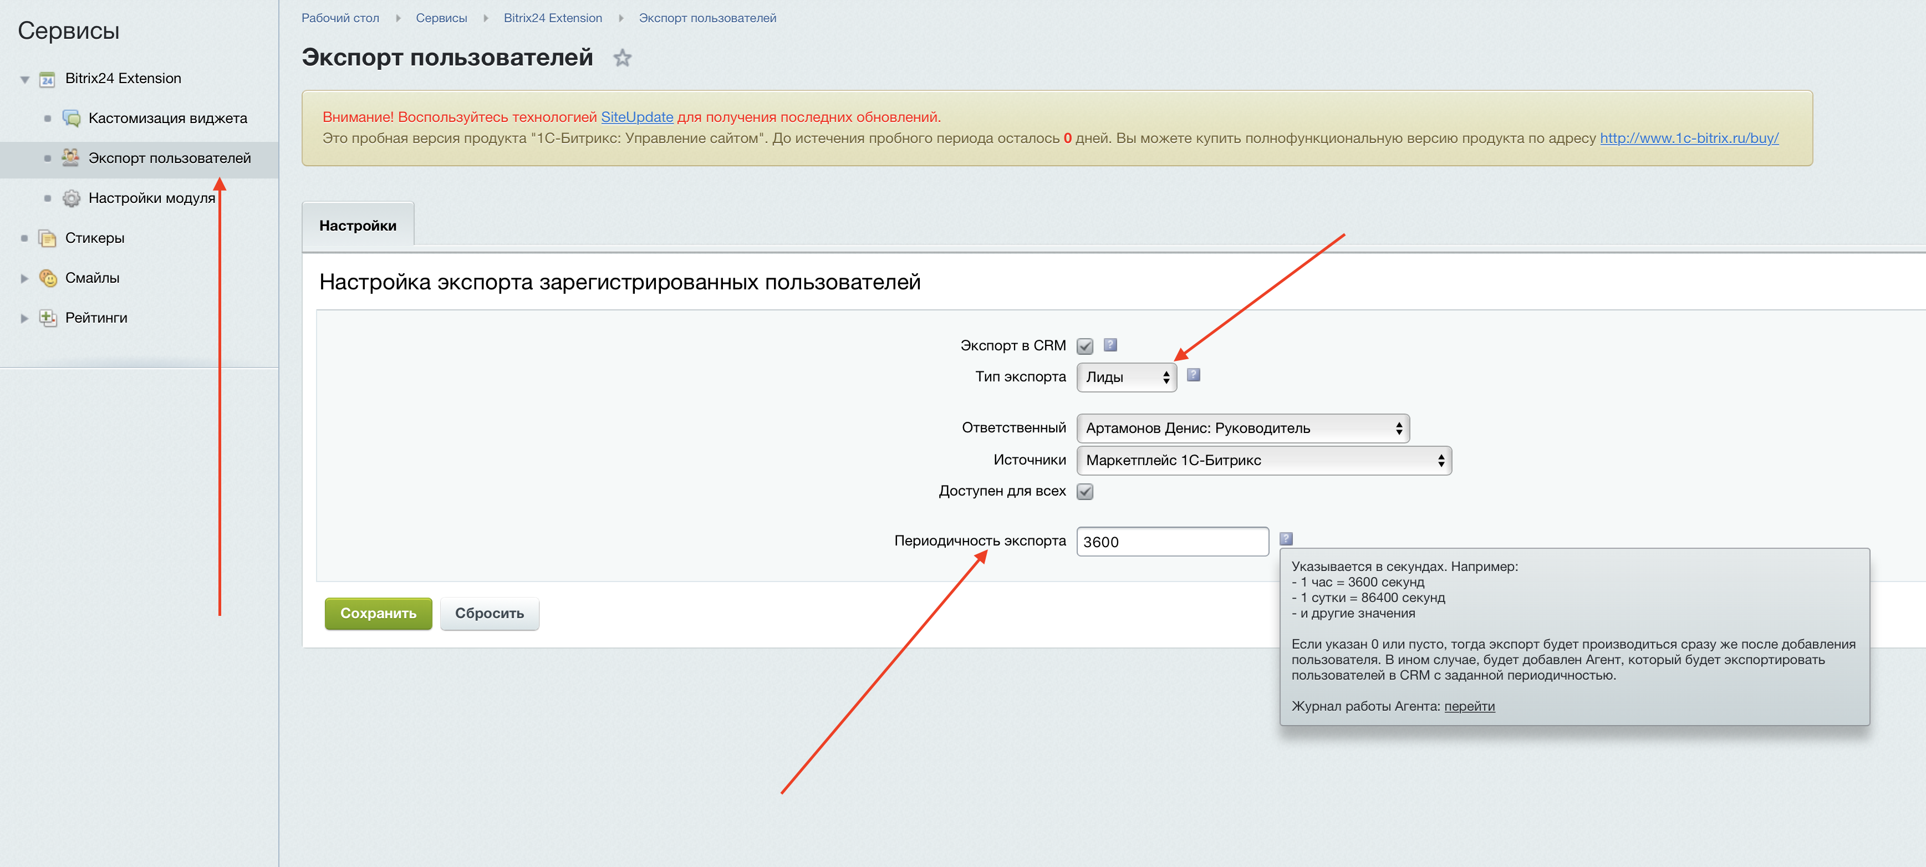Image resolution: width=1926 pixels, height=867 pixels.
Task: Open the 'Источники' dropdown
Action: click(x=1263, y=461)
